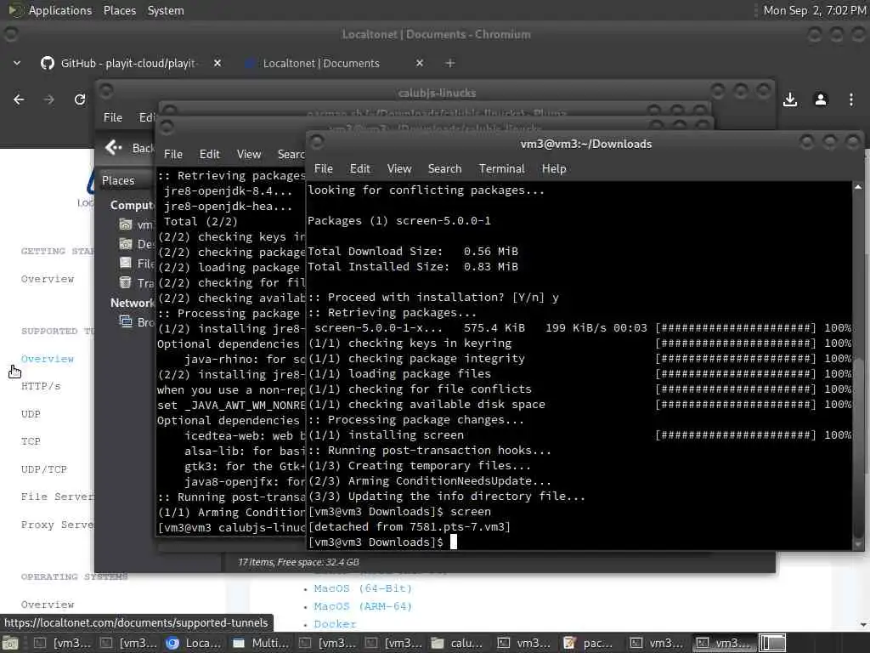The height and width of the screenshot is (653, 870).
Task: Open the System menu in top panel
Action: 166,10
